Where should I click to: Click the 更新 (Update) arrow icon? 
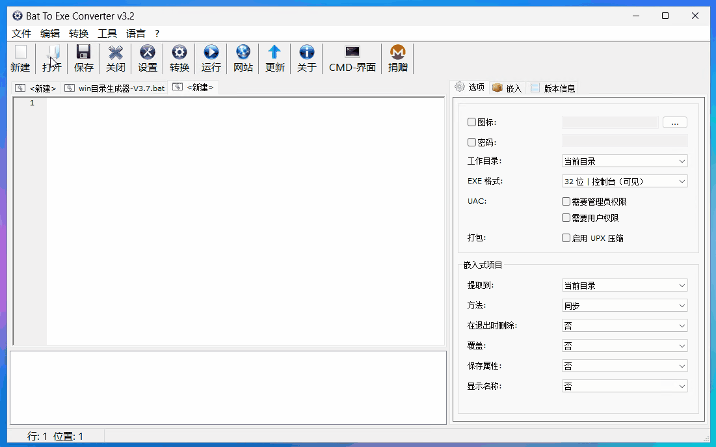pyautogui.click(x=274, y=53)
